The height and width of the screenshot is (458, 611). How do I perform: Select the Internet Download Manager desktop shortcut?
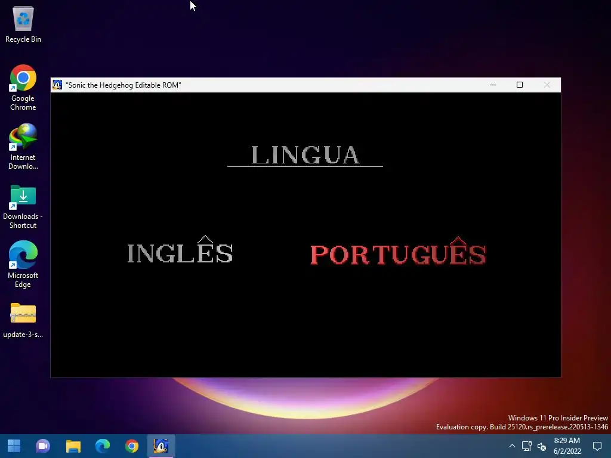point(23,147)
